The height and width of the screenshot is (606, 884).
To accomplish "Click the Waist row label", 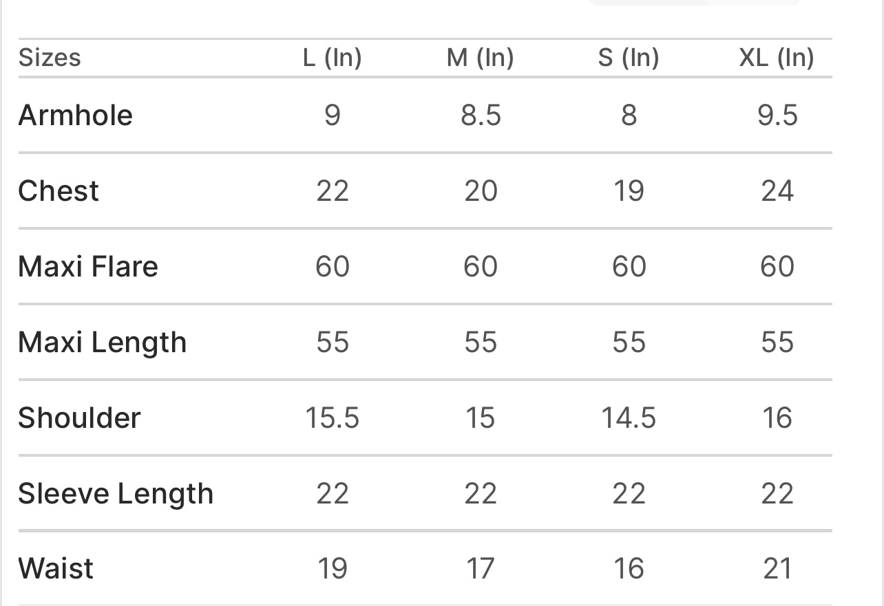I will click(56, 569).
